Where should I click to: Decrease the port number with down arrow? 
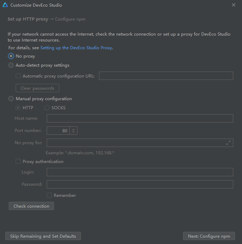[x=73, y=132]
